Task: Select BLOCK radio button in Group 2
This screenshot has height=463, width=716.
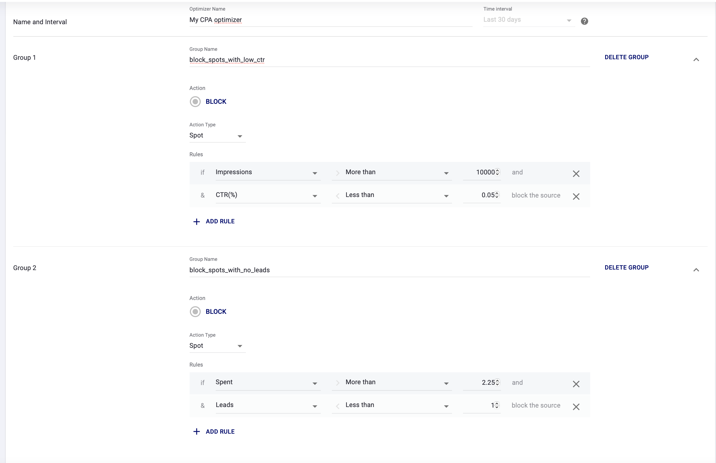Action: [x=196, y=312]
